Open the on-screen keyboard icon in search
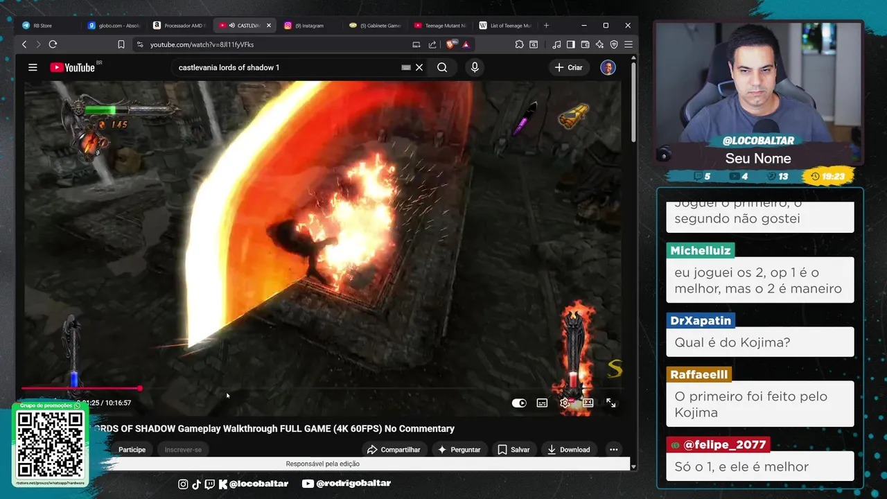 pyautogui.click(x=406, y=67)
